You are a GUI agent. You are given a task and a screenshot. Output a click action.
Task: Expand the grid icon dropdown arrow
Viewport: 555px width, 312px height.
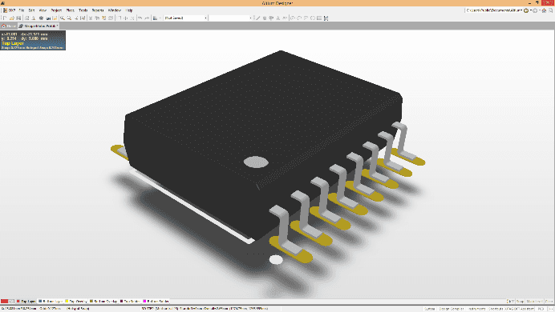[160, 18]
